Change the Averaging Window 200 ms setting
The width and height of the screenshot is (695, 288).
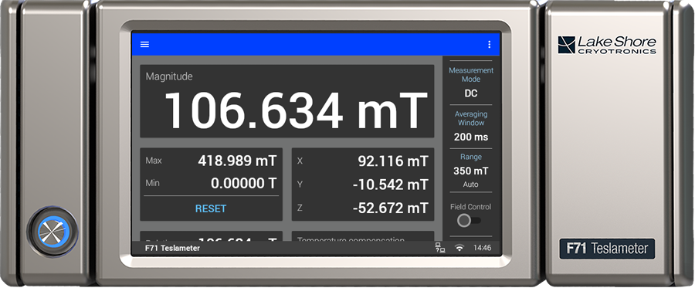tap(471, 127)
